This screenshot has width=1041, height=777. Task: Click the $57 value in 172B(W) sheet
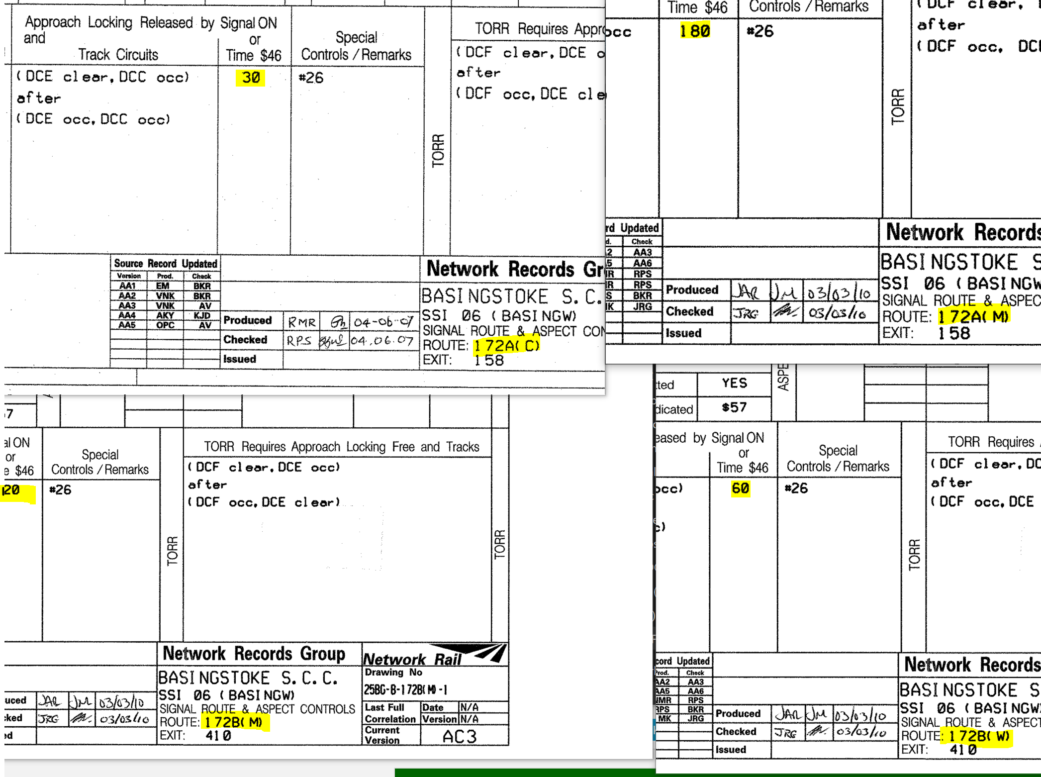click(734, 408)
